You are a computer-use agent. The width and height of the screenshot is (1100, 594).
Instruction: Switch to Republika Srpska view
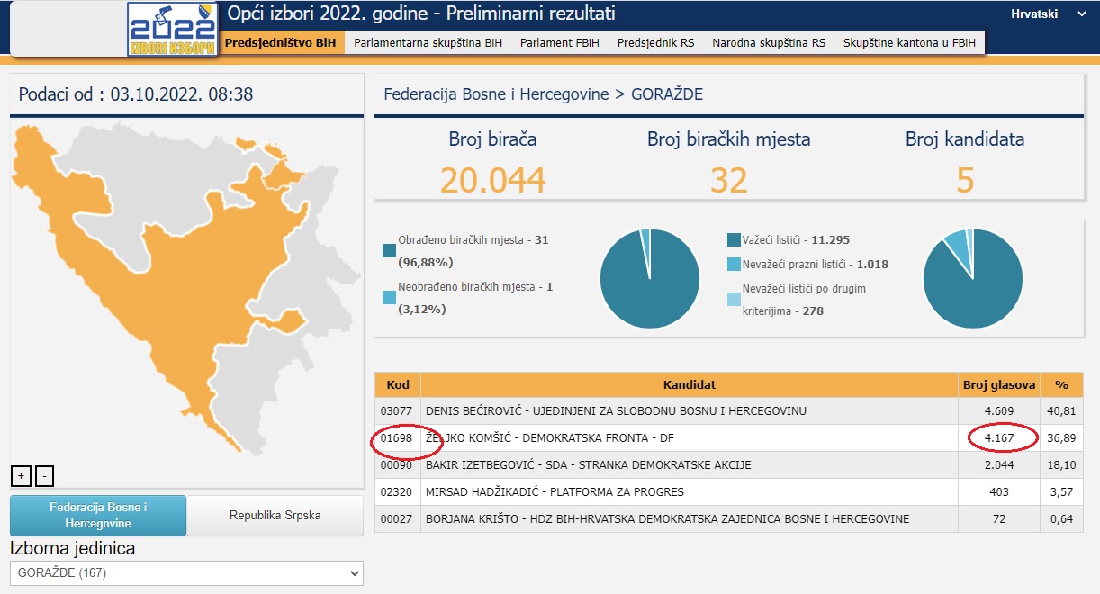tap(275, 516)
